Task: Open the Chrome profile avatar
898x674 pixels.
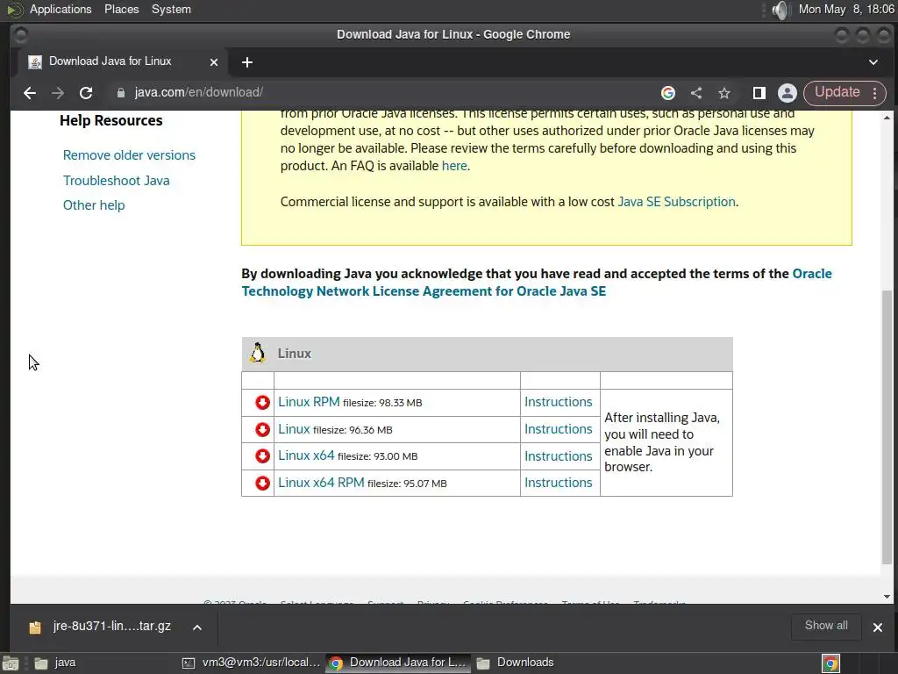Action: click(x=787, y=93)
